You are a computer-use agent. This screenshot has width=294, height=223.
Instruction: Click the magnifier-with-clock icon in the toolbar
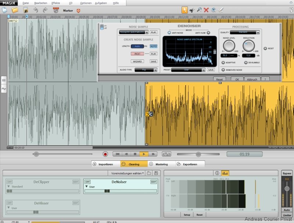pyautogui.click(x=214, y=10)
